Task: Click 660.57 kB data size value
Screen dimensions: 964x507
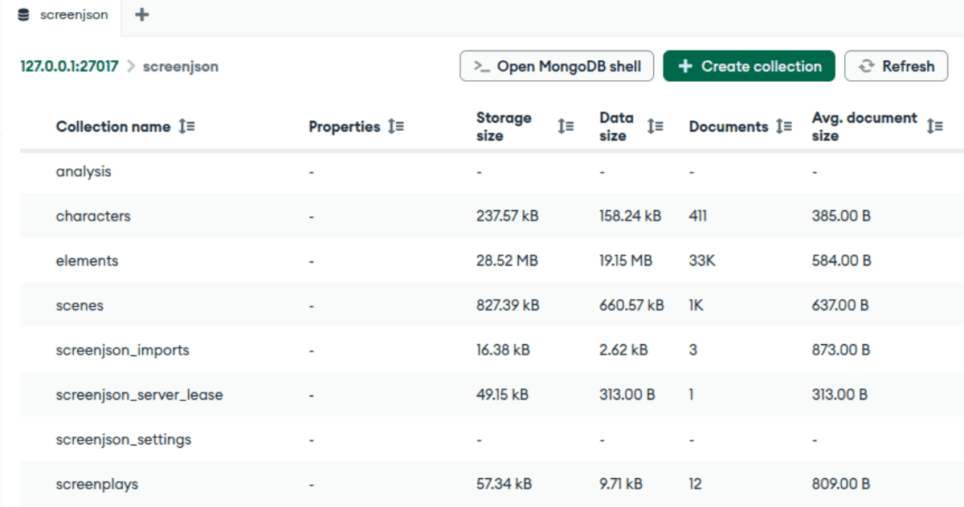Action: tap(632, 306)
